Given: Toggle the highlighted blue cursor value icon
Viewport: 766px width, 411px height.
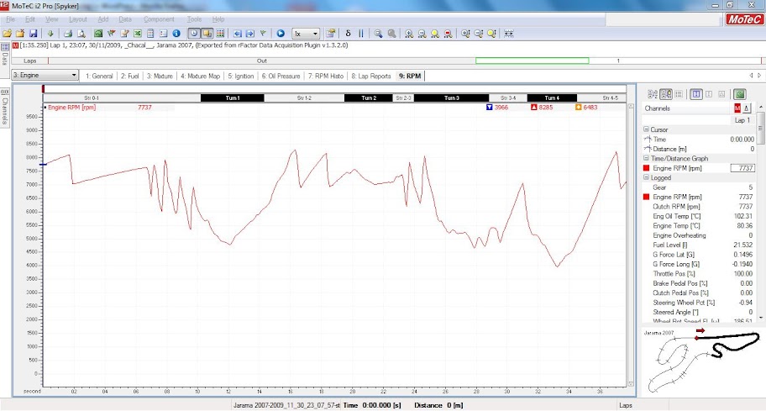Looking at the screenshot, I should point(696,94).
